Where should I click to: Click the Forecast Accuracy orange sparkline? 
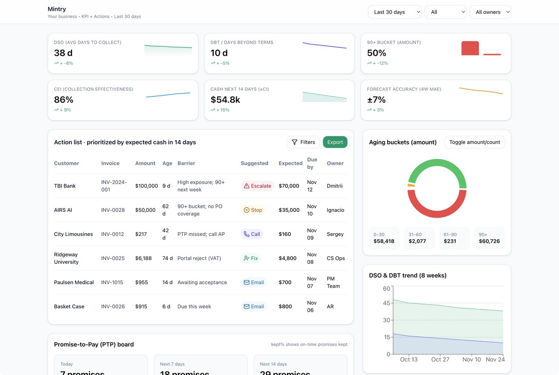click(x=481, y=91)
